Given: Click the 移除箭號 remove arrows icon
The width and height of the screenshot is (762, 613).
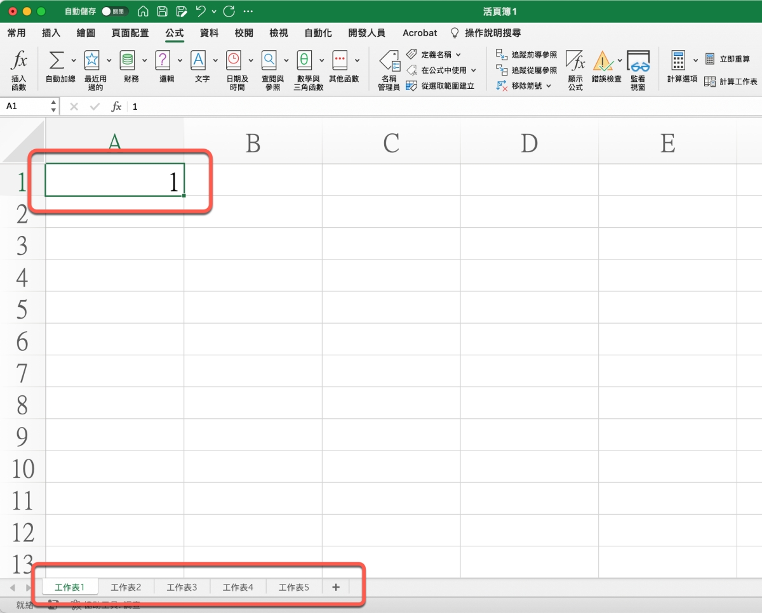Looking at the screenshot, I should pos(502,86).
